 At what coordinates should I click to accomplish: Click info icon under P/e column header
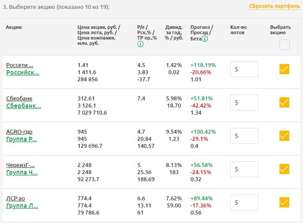pos(140,44)
